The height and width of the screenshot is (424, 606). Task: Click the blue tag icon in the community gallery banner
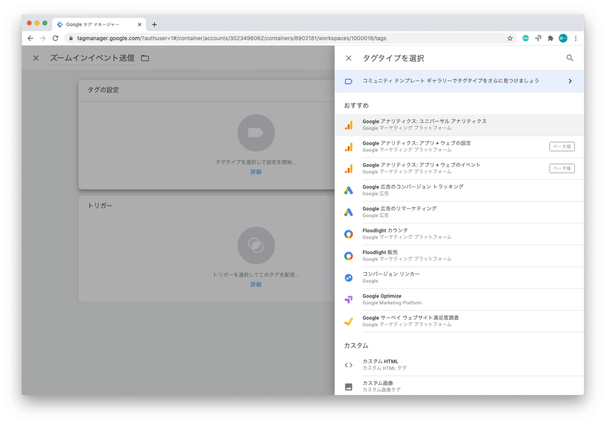348,81
